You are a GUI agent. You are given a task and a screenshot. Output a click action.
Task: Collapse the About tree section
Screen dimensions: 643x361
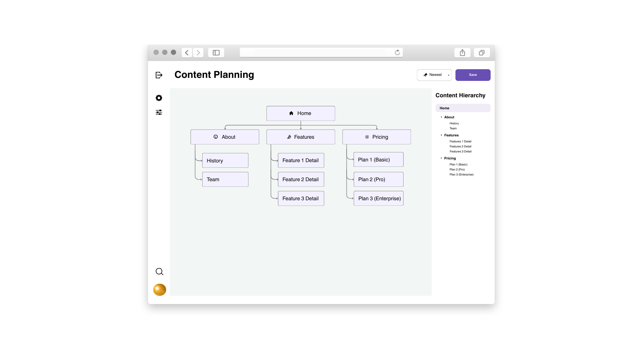pos(441,117)
